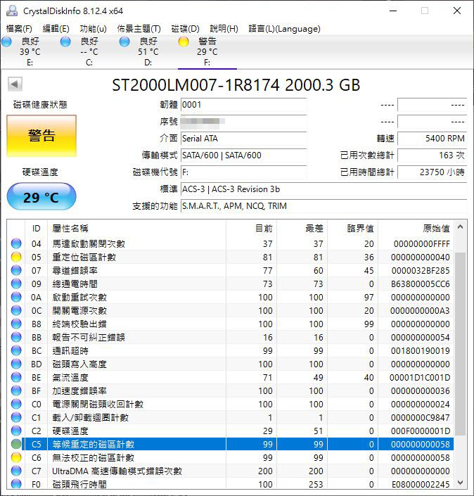Select the C2 硬碟溫度 attribute row
The height and width of the screenshot is (496, 474).
click(232, 431)
